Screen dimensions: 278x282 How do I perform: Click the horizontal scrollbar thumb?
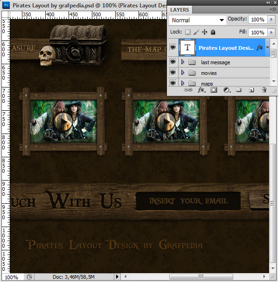click(x=201, y=276)
